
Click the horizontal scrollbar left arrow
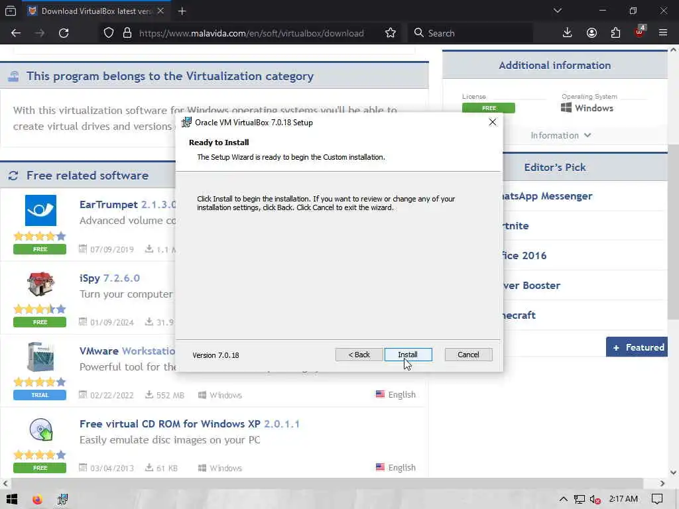tap(5, 483)
